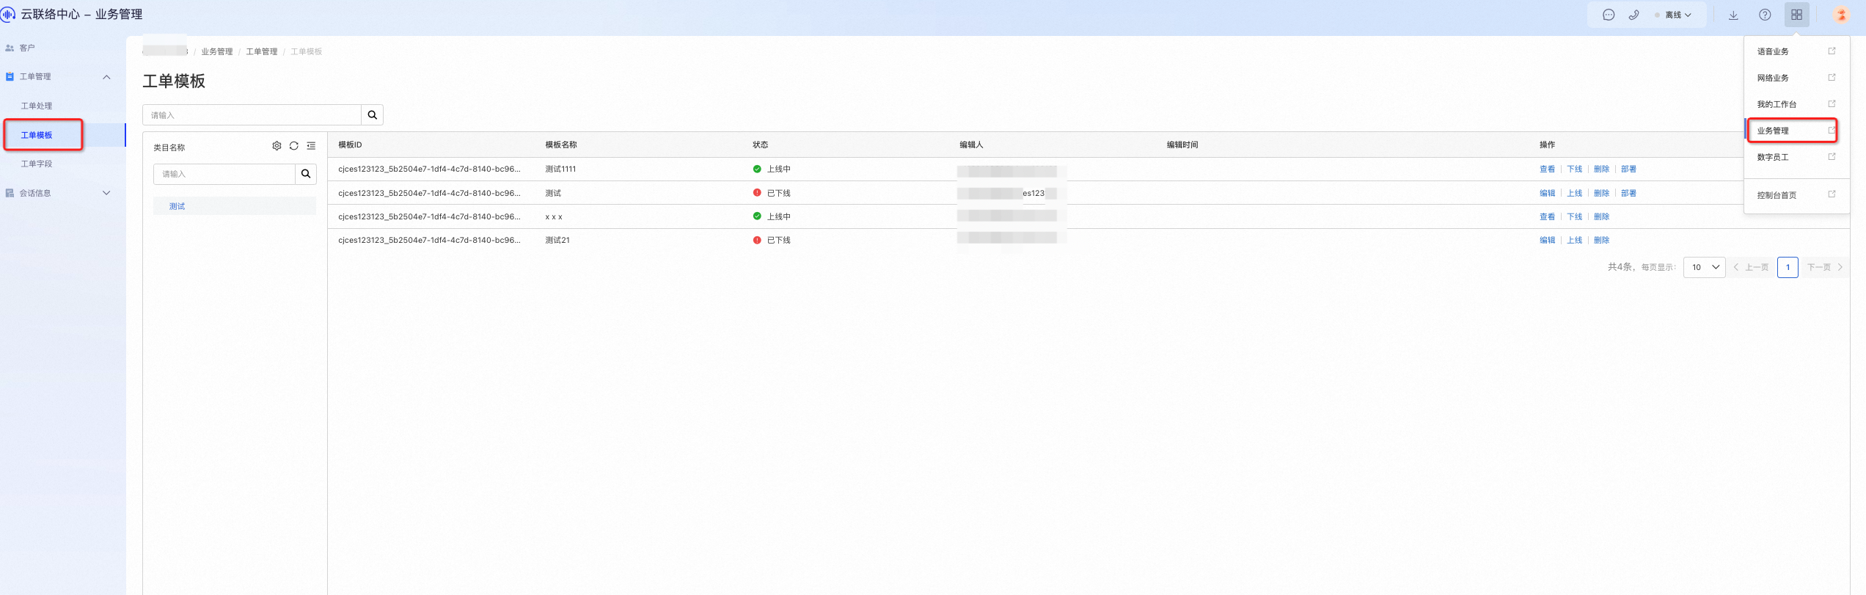This screenshot has height=595, width=1866.
Task: Click the 上一页 pagination button
Action: coord(1752,267)
